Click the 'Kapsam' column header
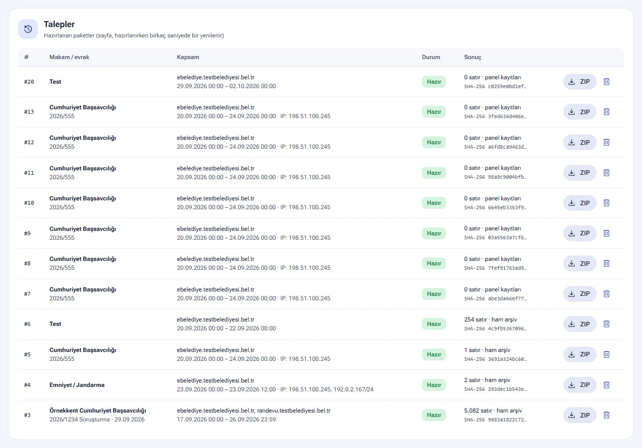This screenshot has width=642, height=448. point(188,57)
